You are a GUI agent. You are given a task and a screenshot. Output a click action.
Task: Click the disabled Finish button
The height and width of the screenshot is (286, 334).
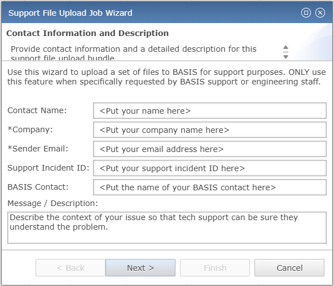215,268
